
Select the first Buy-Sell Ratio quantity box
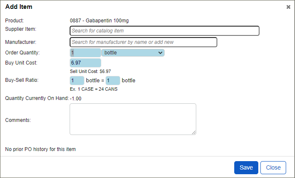tap(77, 81)
